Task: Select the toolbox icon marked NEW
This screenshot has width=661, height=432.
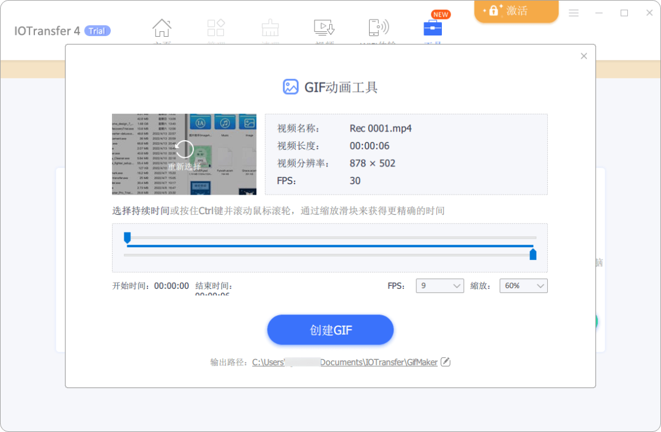Action: pyautogui.click(x=433, y=28)
